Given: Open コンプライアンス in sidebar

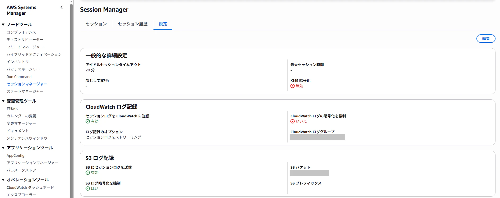Looking at the screenshot, I should [21, 32].
